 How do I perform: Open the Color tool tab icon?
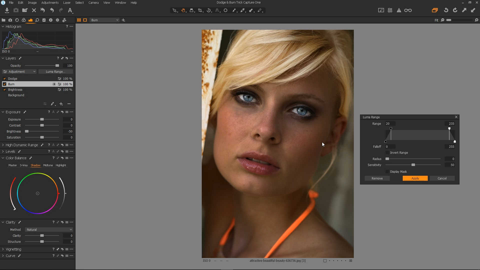(x=23, y=20)
